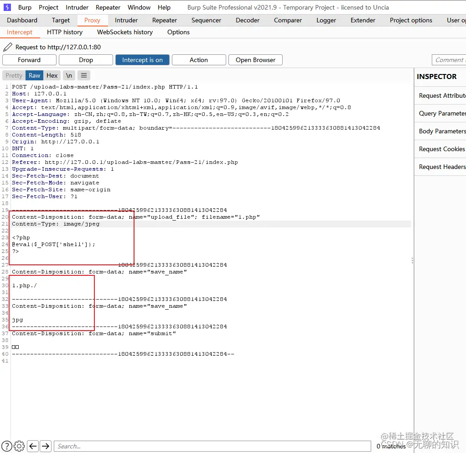466x453 pixels.
Task: Click the 0 matches counter
Action: click(391, 446)
